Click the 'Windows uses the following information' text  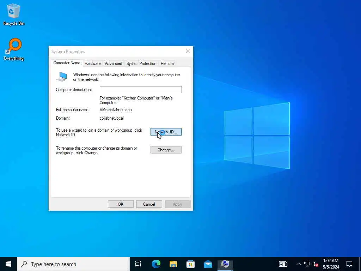(127, 77)
